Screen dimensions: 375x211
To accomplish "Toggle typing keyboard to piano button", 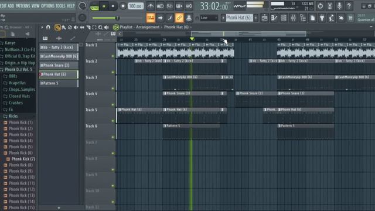I will point(151,18).
